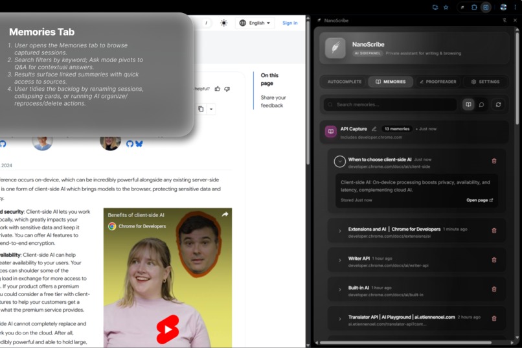
Task: Click the API Capture session book icon
Action: [330, 132]
